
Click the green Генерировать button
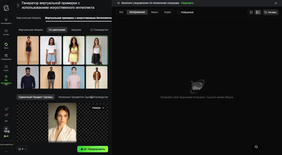[x=93, y=149]
